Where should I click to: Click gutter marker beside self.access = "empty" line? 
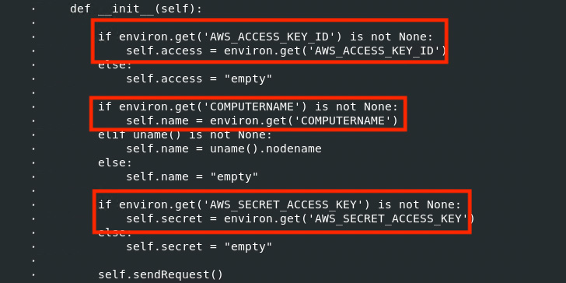[33, 79]
